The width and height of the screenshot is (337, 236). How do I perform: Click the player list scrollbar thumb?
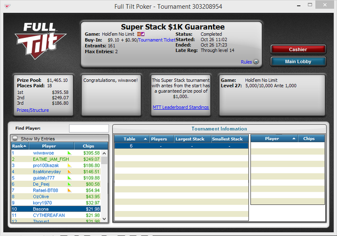[104, 160]
